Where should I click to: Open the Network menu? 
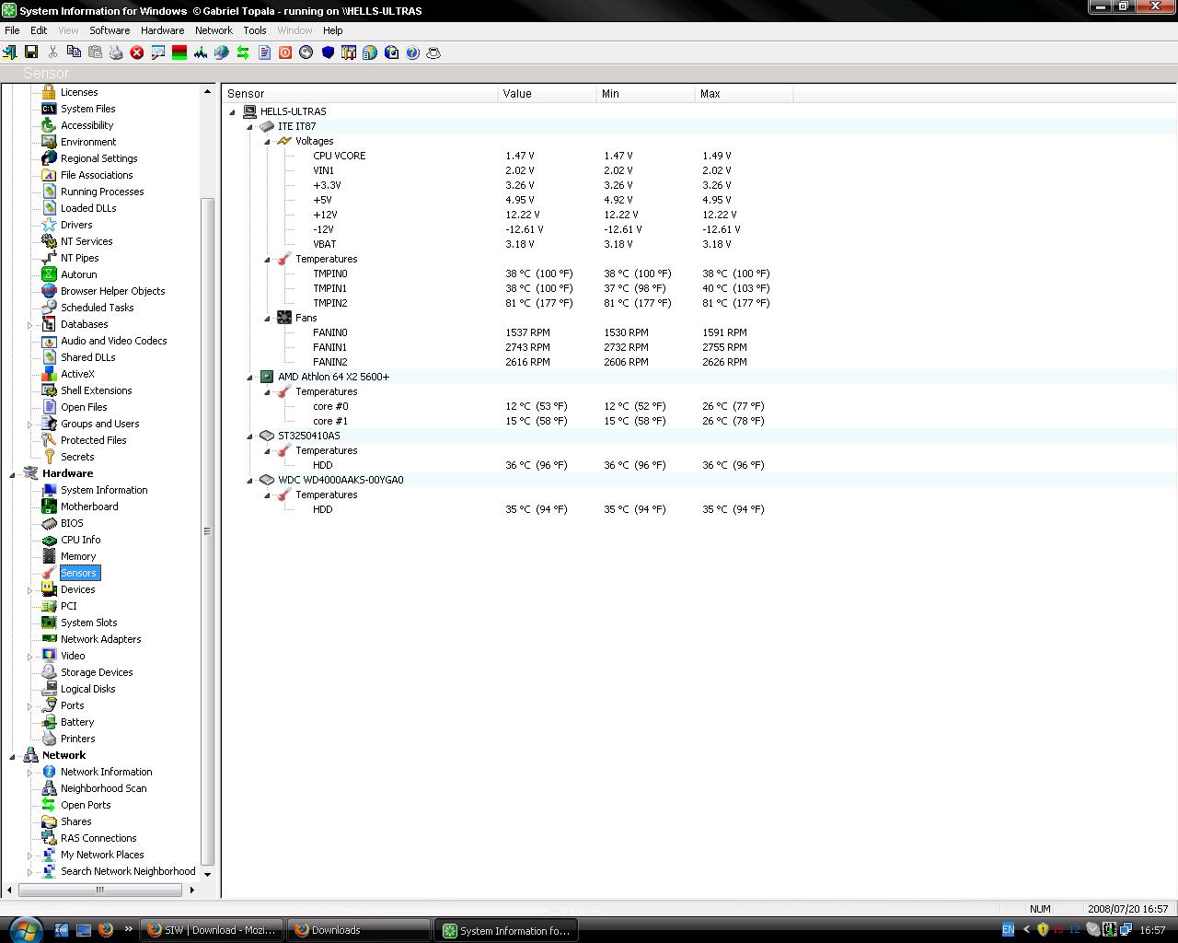click(x=214, y=30)
